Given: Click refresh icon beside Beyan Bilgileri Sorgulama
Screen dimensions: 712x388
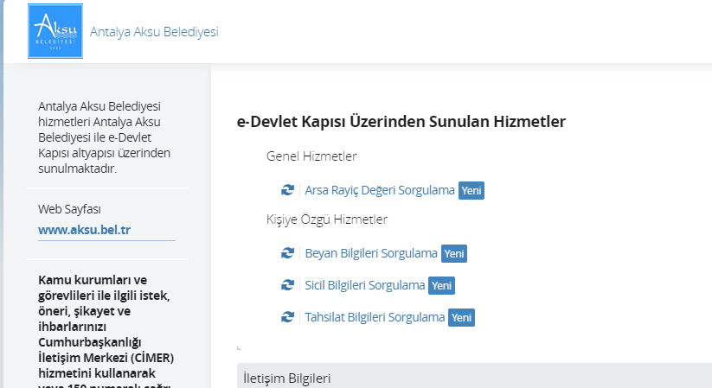Looking at the screenshot, I should click(287, 253).
